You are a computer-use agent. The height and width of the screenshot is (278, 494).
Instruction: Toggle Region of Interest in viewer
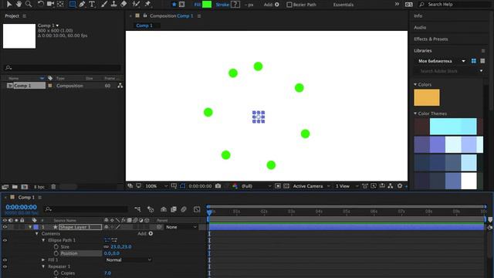click(x=278, y=186)
